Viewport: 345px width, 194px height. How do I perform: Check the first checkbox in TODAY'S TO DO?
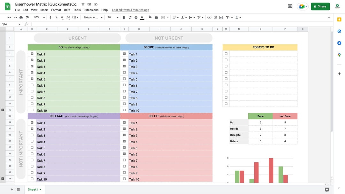[226, 53]
